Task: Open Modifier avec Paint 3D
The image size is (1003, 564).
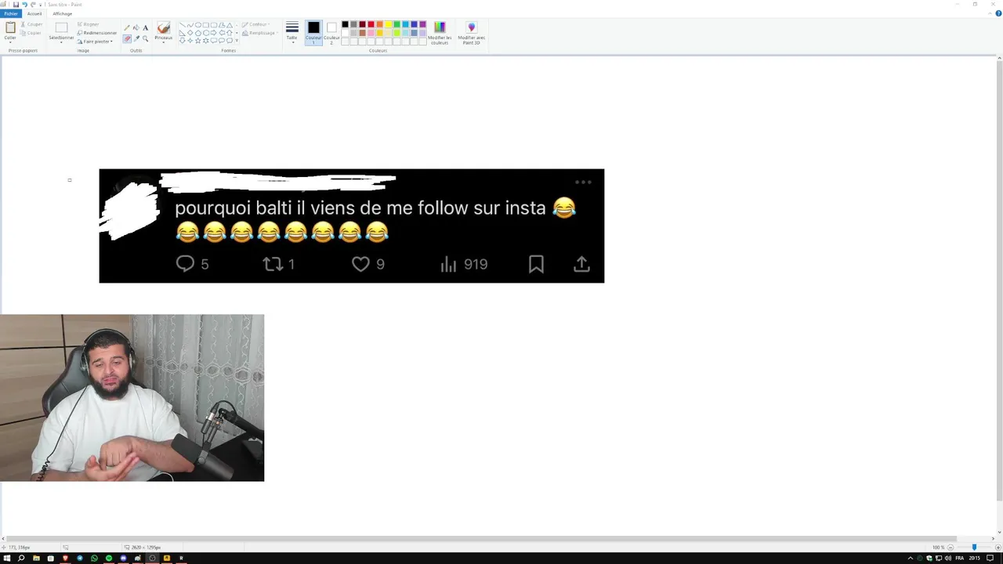Action: coord(471,31)
